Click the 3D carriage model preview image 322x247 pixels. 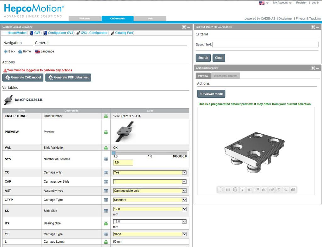[254, 152]
